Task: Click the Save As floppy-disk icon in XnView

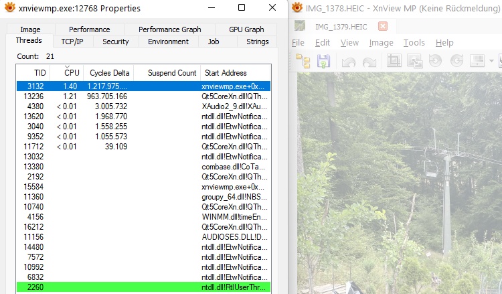Action: tap(323, 61)
